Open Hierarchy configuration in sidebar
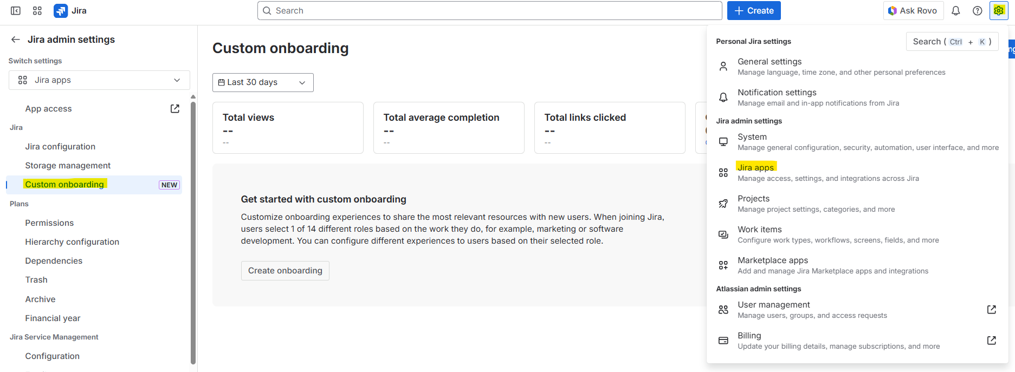The image size is (1015, 372). pyautogui.click(x=72, y=242)
